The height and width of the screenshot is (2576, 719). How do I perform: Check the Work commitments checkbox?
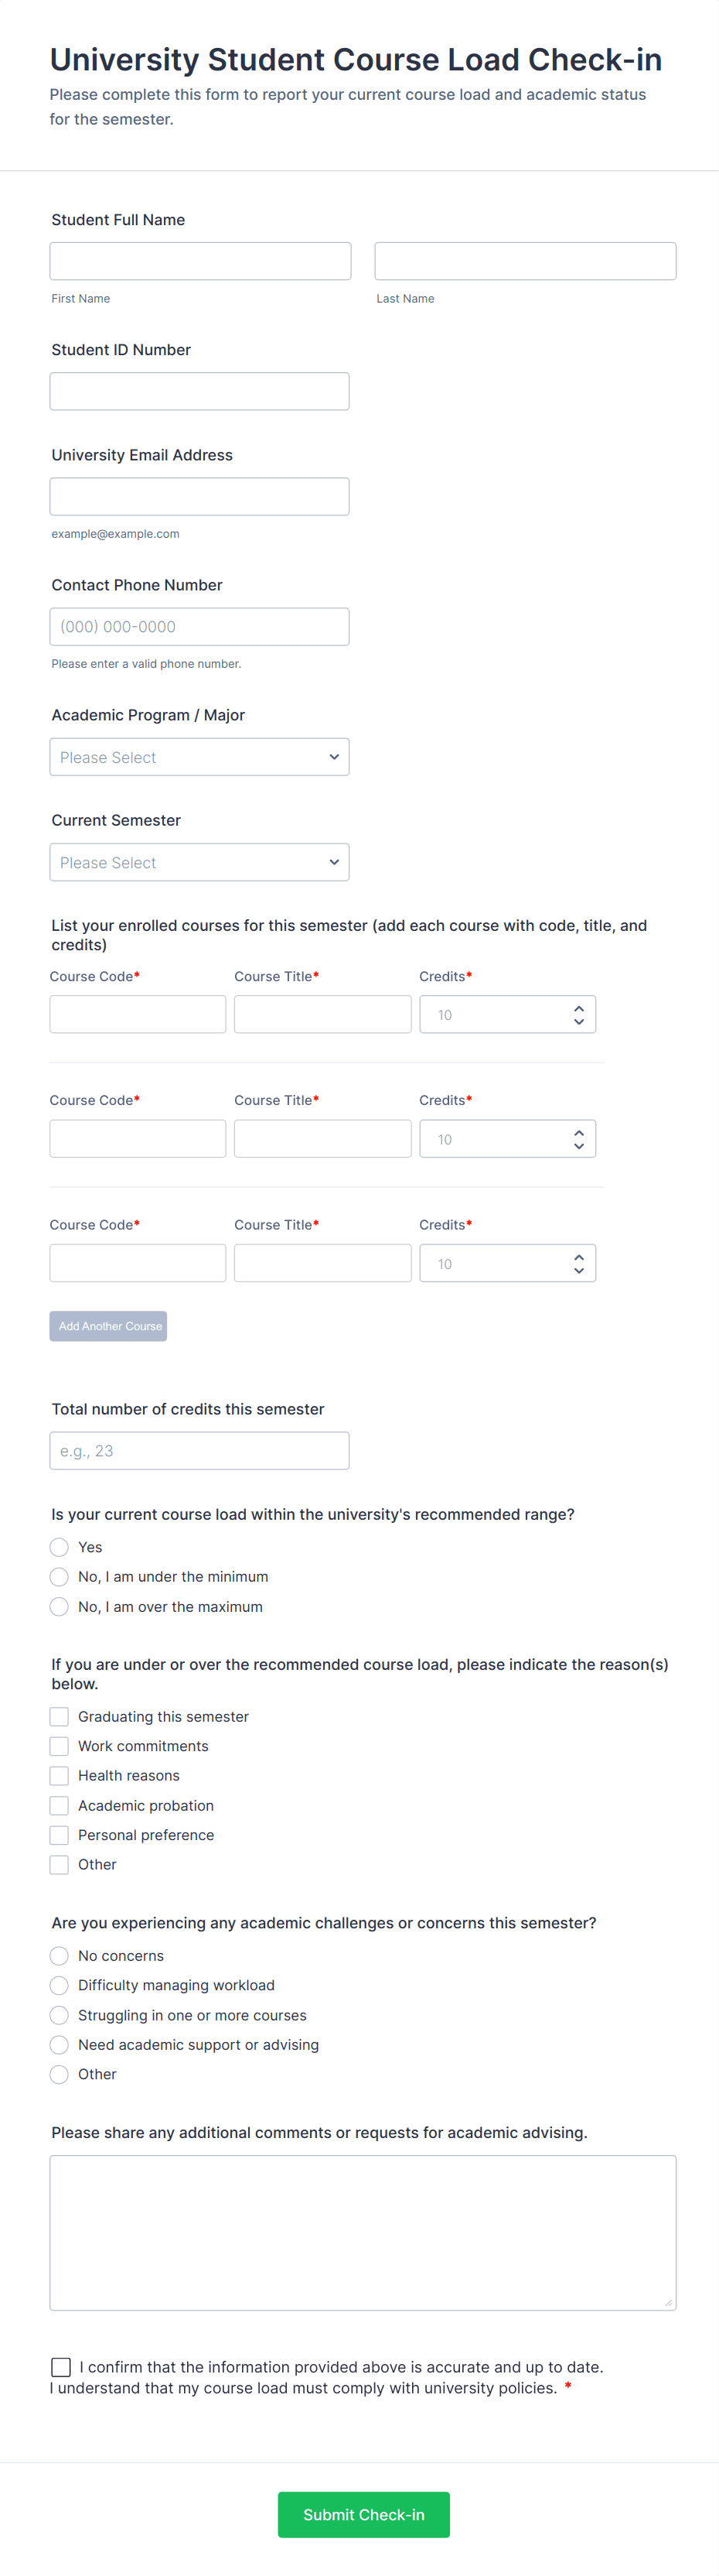pos(60,1746)
